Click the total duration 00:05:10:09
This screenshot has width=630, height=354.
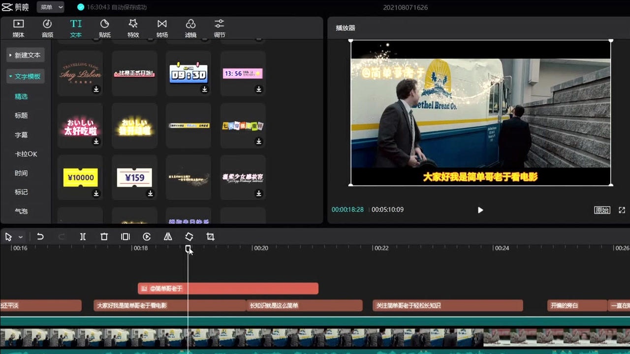tap(387, 209)
